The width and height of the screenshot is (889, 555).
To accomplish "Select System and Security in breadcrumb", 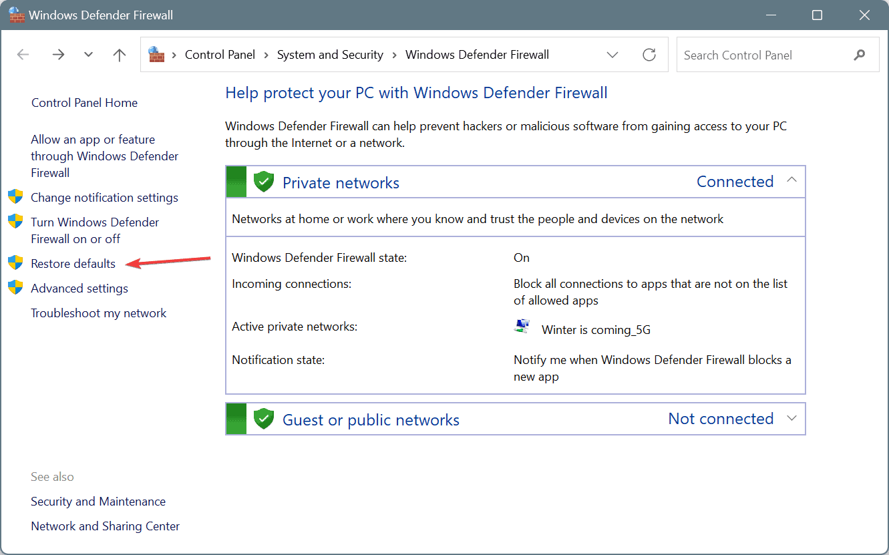I will [330, 55].
